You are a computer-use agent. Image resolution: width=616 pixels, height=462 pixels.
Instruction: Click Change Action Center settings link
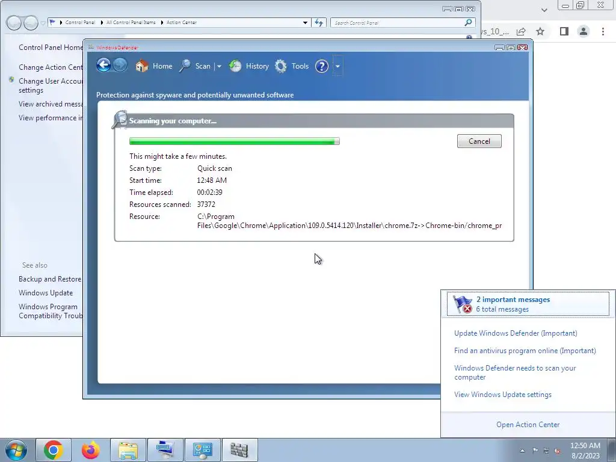51,67
